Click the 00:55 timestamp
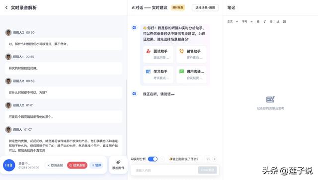The width and height of the screenshot is (318, 180). coord(30,57)
